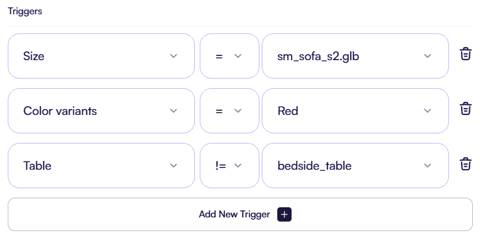Expand the Red value dropdown
Image resolution: width=480 pixels, height=243 pixels.
click(x=355, y=111)
